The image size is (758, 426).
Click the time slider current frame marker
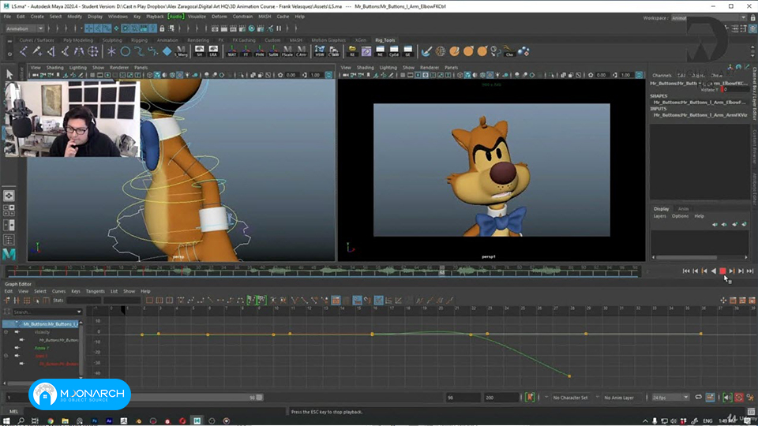[442, 271]
